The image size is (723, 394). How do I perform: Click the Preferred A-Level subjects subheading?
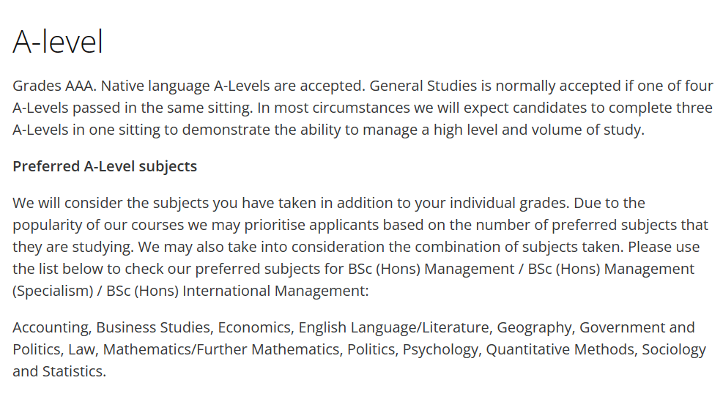(105, 166)
